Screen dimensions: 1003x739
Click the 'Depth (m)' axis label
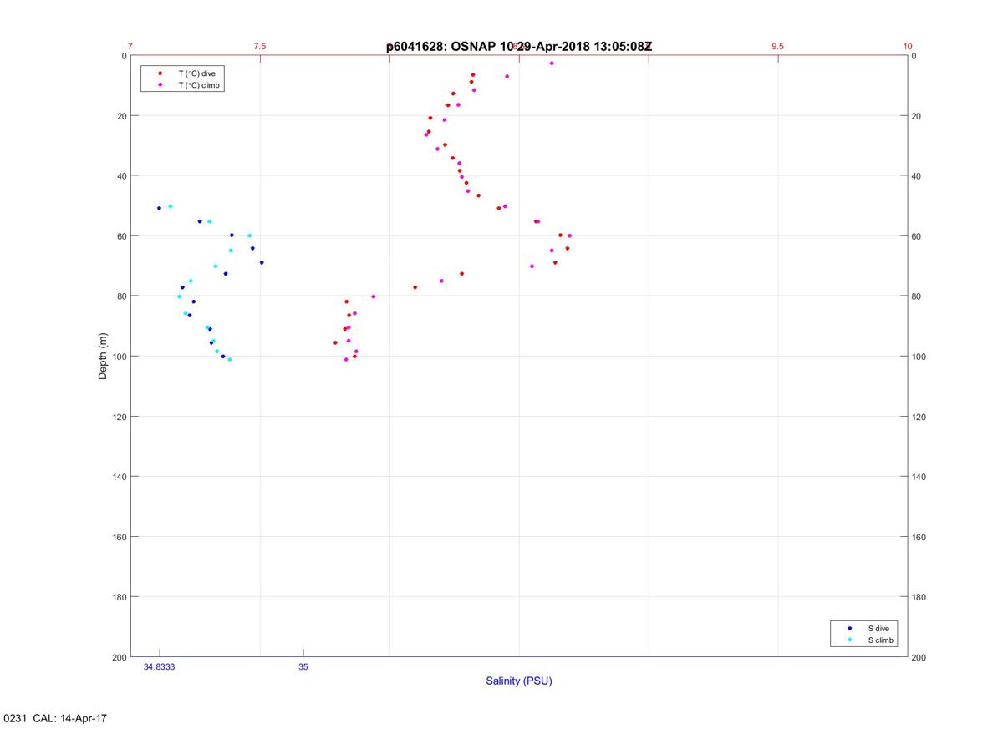point(104,357)
